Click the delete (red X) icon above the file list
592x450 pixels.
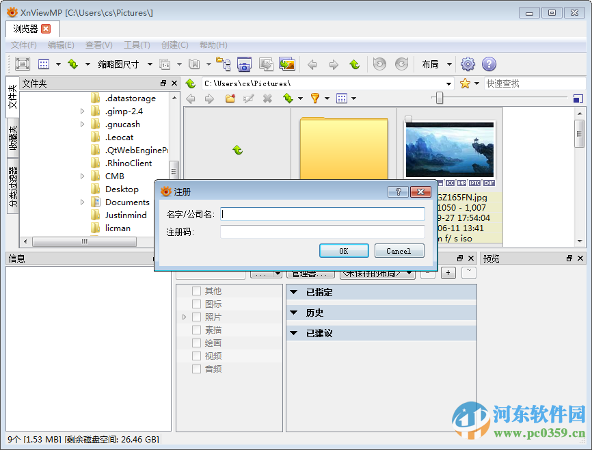(x=267, y=98)
